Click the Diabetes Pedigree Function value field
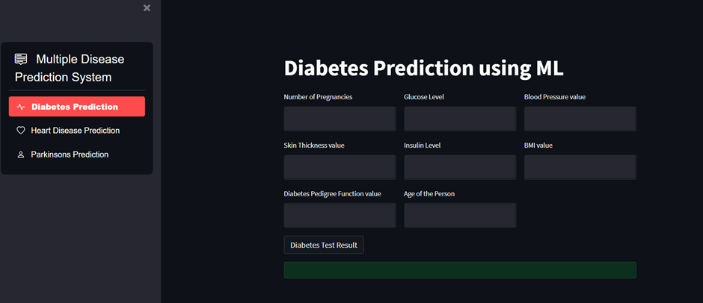 [x=340, y=215]
